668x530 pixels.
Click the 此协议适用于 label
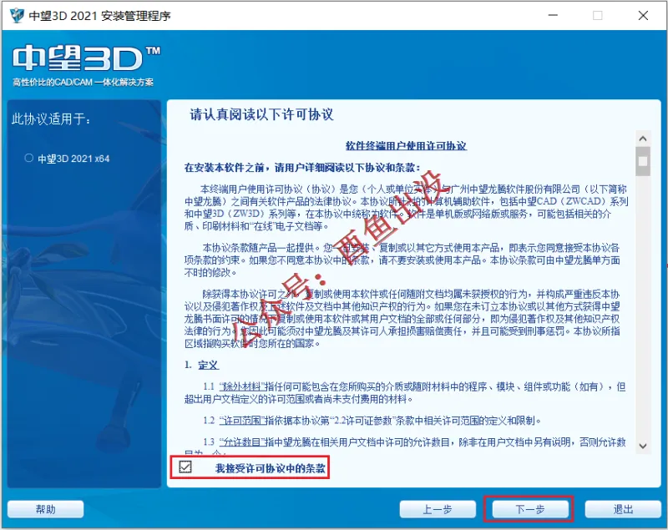(x=51, y=119)
